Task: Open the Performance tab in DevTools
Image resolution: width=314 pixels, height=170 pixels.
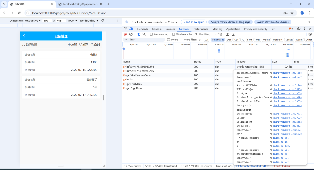Action: tap(201, 29)
